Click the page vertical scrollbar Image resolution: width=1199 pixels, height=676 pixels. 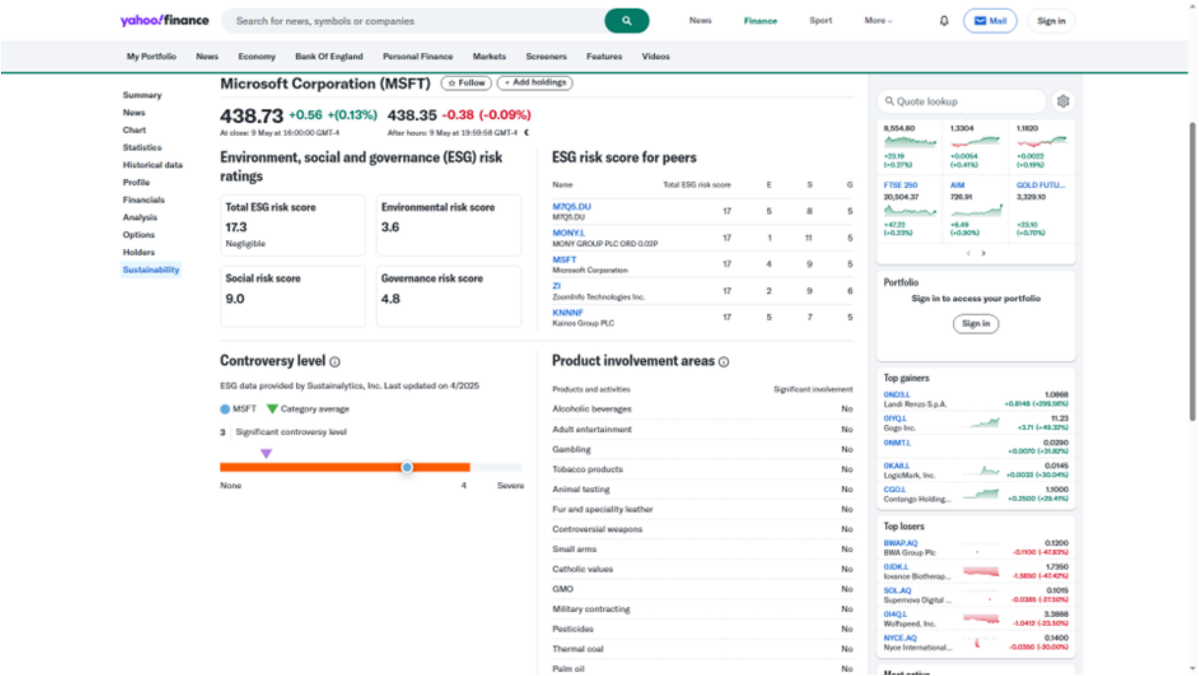(x=1192, y=272)
